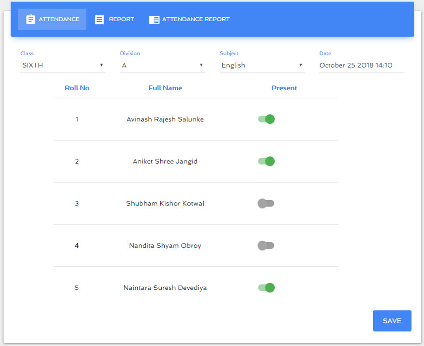Click the receipt icon beside REPORT
This screenshot has height=346, width=424.
tap(99, 19)
